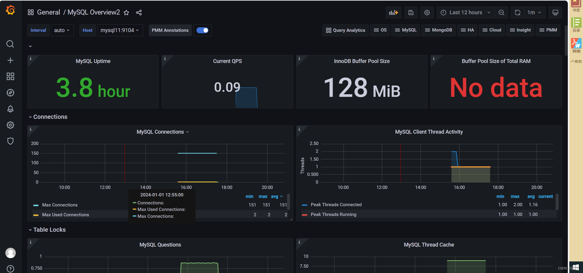This screenshot has height=273, width=583.
Task: Zoom out time range icon
Action: 501,12
